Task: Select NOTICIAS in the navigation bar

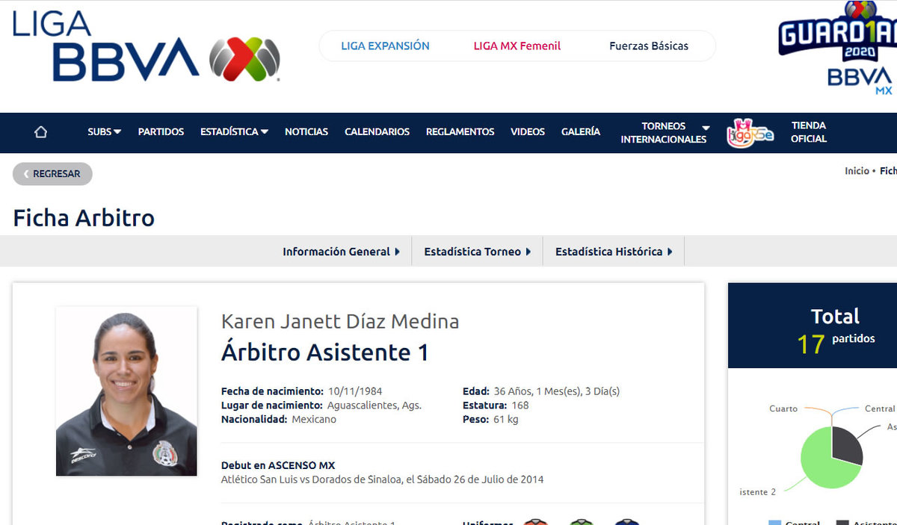Action: (x=306, y=132)
